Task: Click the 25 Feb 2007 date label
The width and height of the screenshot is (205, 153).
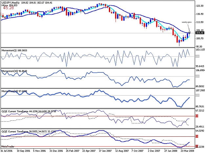Action: (73, 151)
